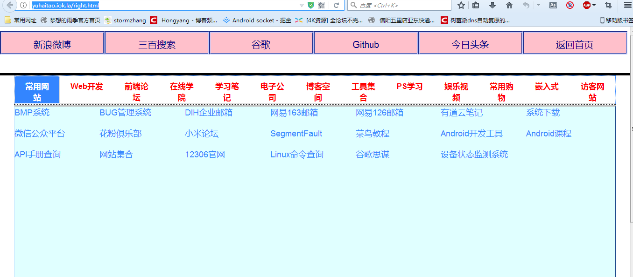The width and height of the screenshot is (633, 277).
Task: Switch to the 工具集合 tab
Action: point(363,92)
